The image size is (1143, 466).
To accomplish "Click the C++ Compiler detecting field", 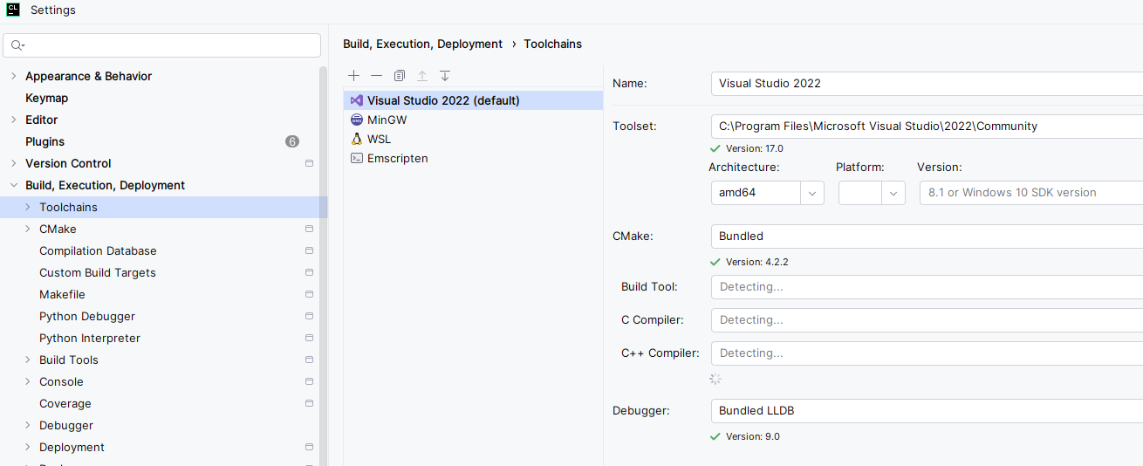I will click(927, 353).
